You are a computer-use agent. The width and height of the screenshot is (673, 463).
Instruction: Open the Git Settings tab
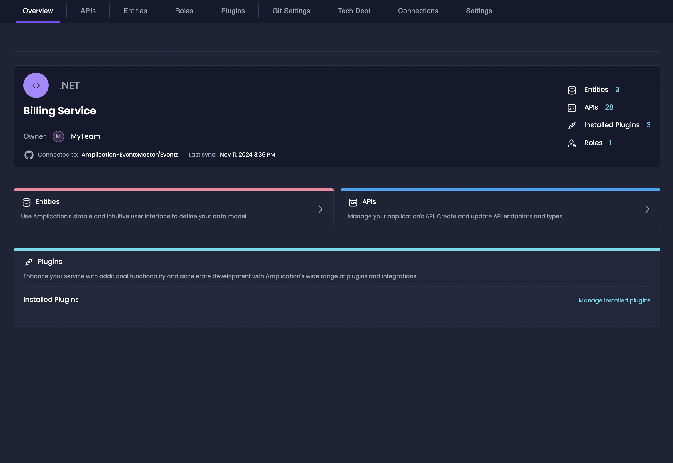[291, 11]
